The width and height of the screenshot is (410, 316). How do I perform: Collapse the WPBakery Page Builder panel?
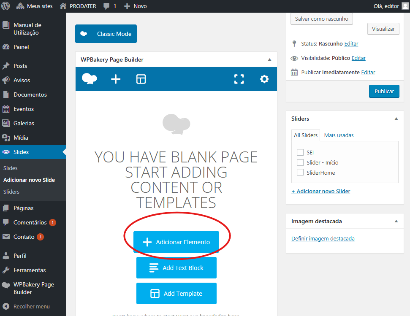[269, 59]
